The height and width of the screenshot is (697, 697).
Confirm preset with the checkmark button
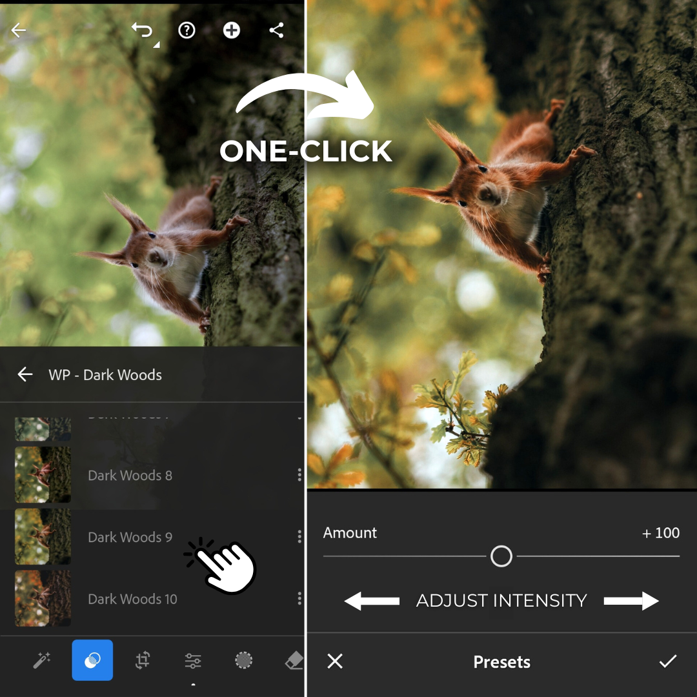point(668,662)
